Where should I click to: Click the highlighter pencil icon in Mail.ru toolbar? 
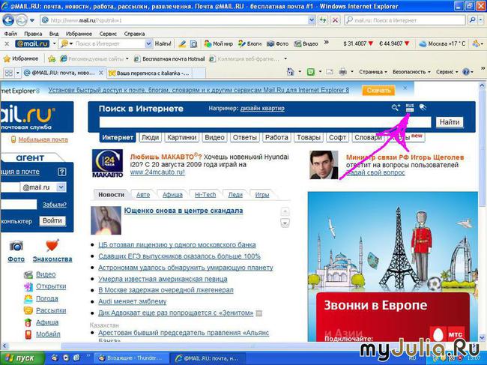182,44
